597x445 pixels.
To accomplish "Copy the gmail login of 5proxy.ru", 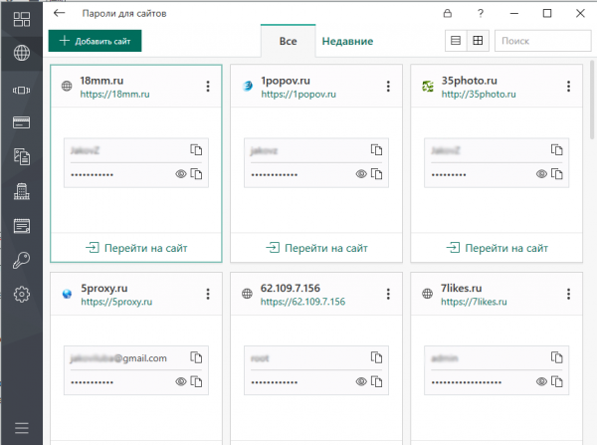I will [x=196, y=357].
